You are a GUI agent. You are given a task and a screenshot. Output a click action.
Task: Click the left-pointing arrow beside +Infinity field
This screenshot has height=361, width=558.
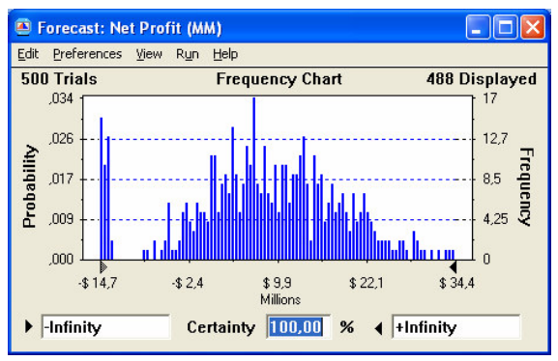point(379,328)
